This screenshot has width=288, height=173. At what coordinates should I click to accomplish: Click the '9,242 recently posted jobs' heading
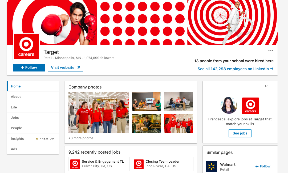tap(94, 152)
